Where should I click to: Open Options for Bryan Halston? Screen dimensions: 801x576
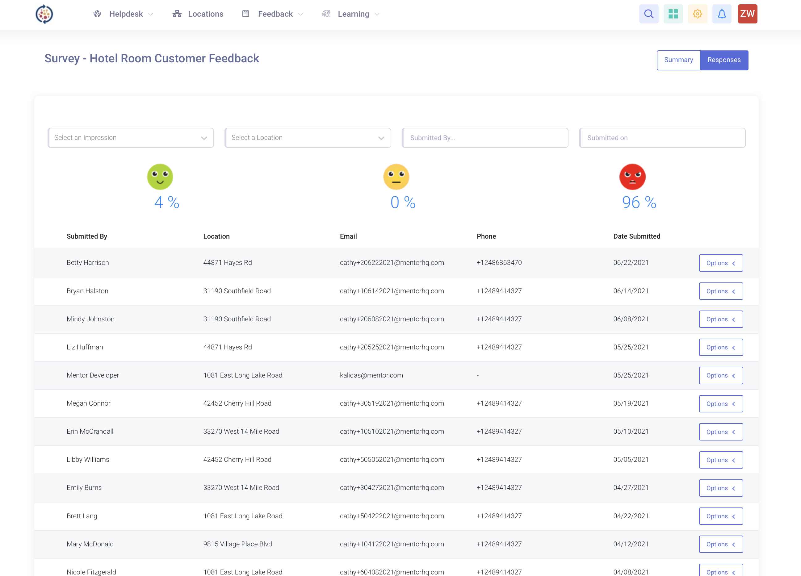click(x=721, y=291)
